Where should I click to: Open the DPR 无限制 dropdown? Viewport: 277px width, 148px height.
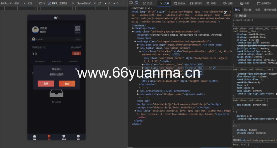pyautogui.click(x=63, y=3)
